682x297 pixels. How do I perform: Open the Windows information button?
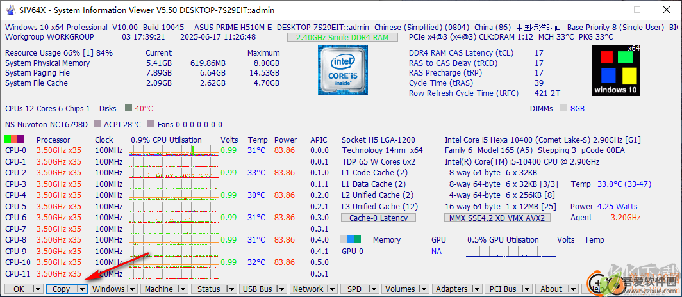pos(109,289)
